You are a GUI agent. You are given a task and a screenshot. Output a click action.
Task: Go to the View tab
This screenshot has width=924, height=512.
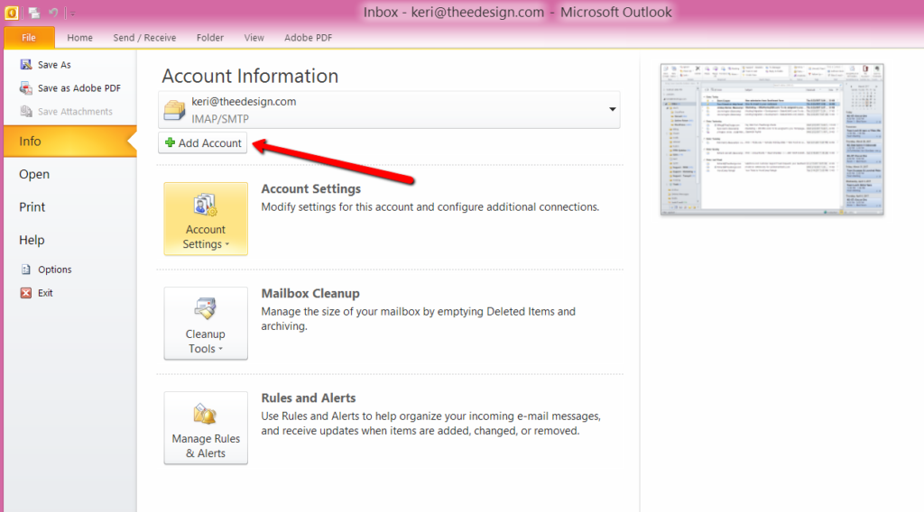coord(254,38)
